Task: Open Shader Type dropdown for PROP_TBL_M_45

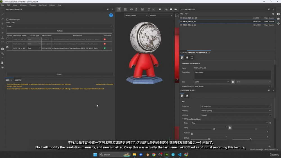Action: pos(34,48)
